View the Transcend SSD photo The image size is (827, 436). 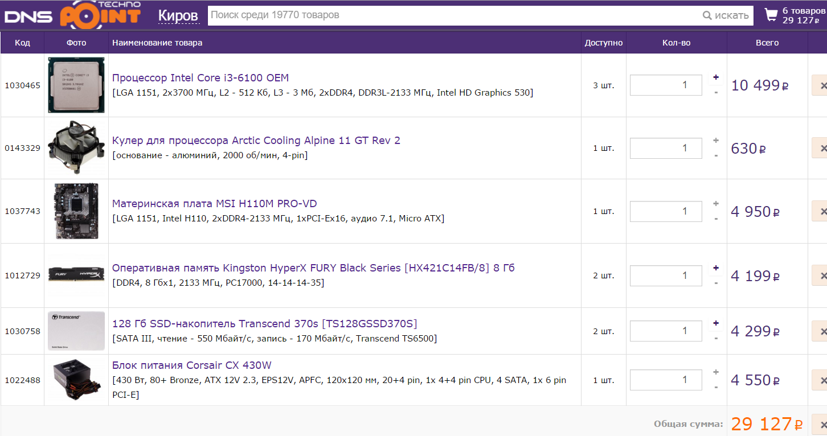(x=76, y=331)
